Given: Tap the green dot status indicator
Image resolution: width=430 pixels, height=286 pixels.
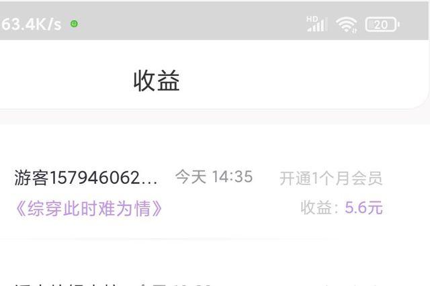Looking at the screenshot, I should click(x=74, y=24).
